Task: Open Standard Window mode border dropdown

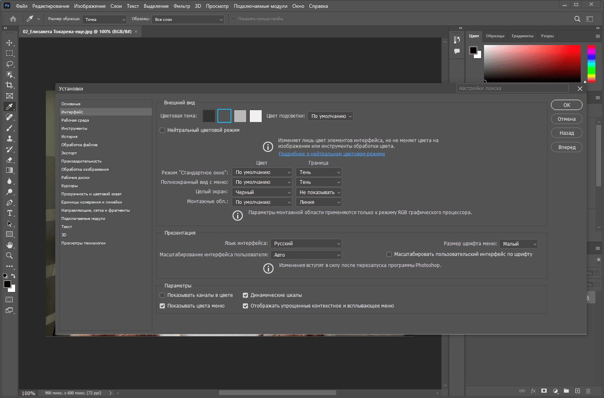Action: [319, 172]
